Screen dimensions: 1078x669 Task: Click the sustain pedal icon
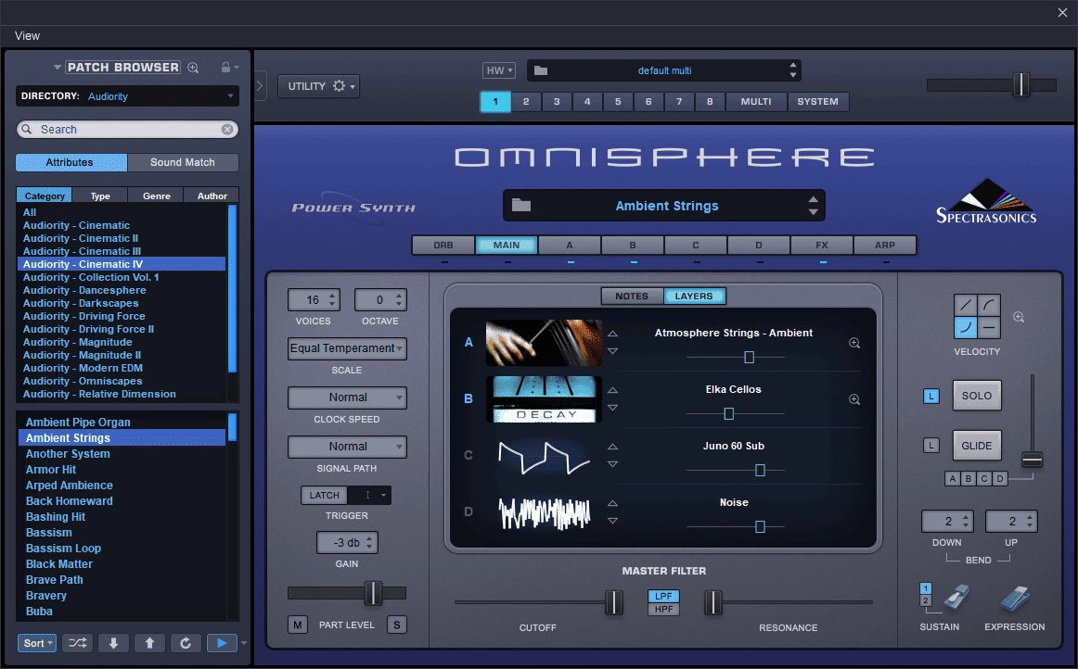(x=956, y=597)
